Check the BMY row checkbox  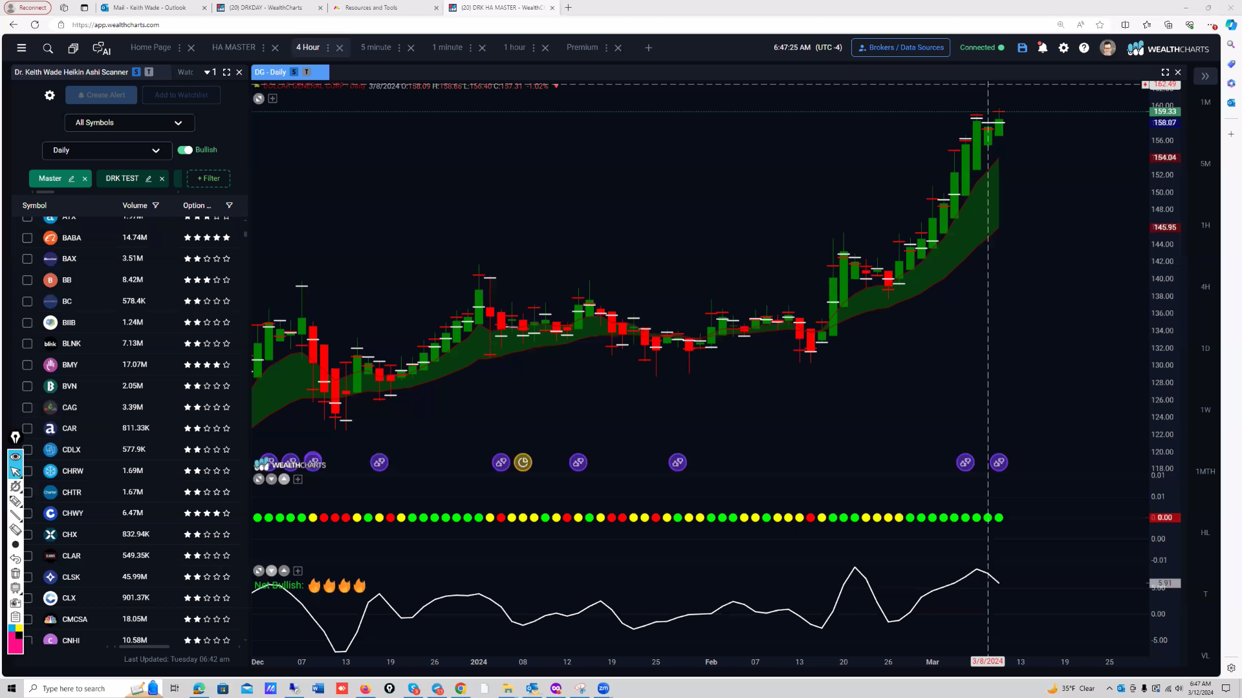coord(27,365)
